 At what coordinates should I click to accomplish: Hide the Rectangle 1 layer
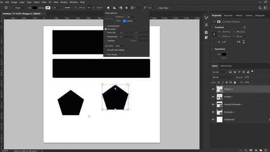(x=213, y=112)
